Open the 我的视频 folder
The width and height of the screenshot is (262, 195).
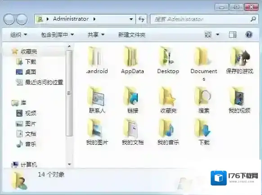click(239, 100)
